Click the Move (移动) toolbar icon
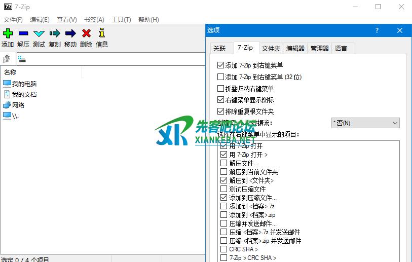 (70, 33)
